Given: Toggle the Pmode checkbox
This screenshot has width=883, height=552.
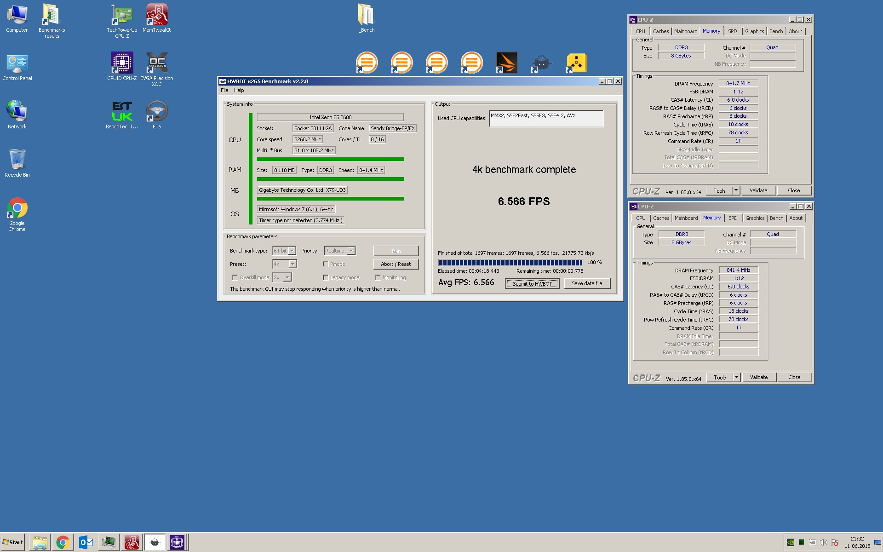Looking at the screenshot, I should click(x=326, y=264).
